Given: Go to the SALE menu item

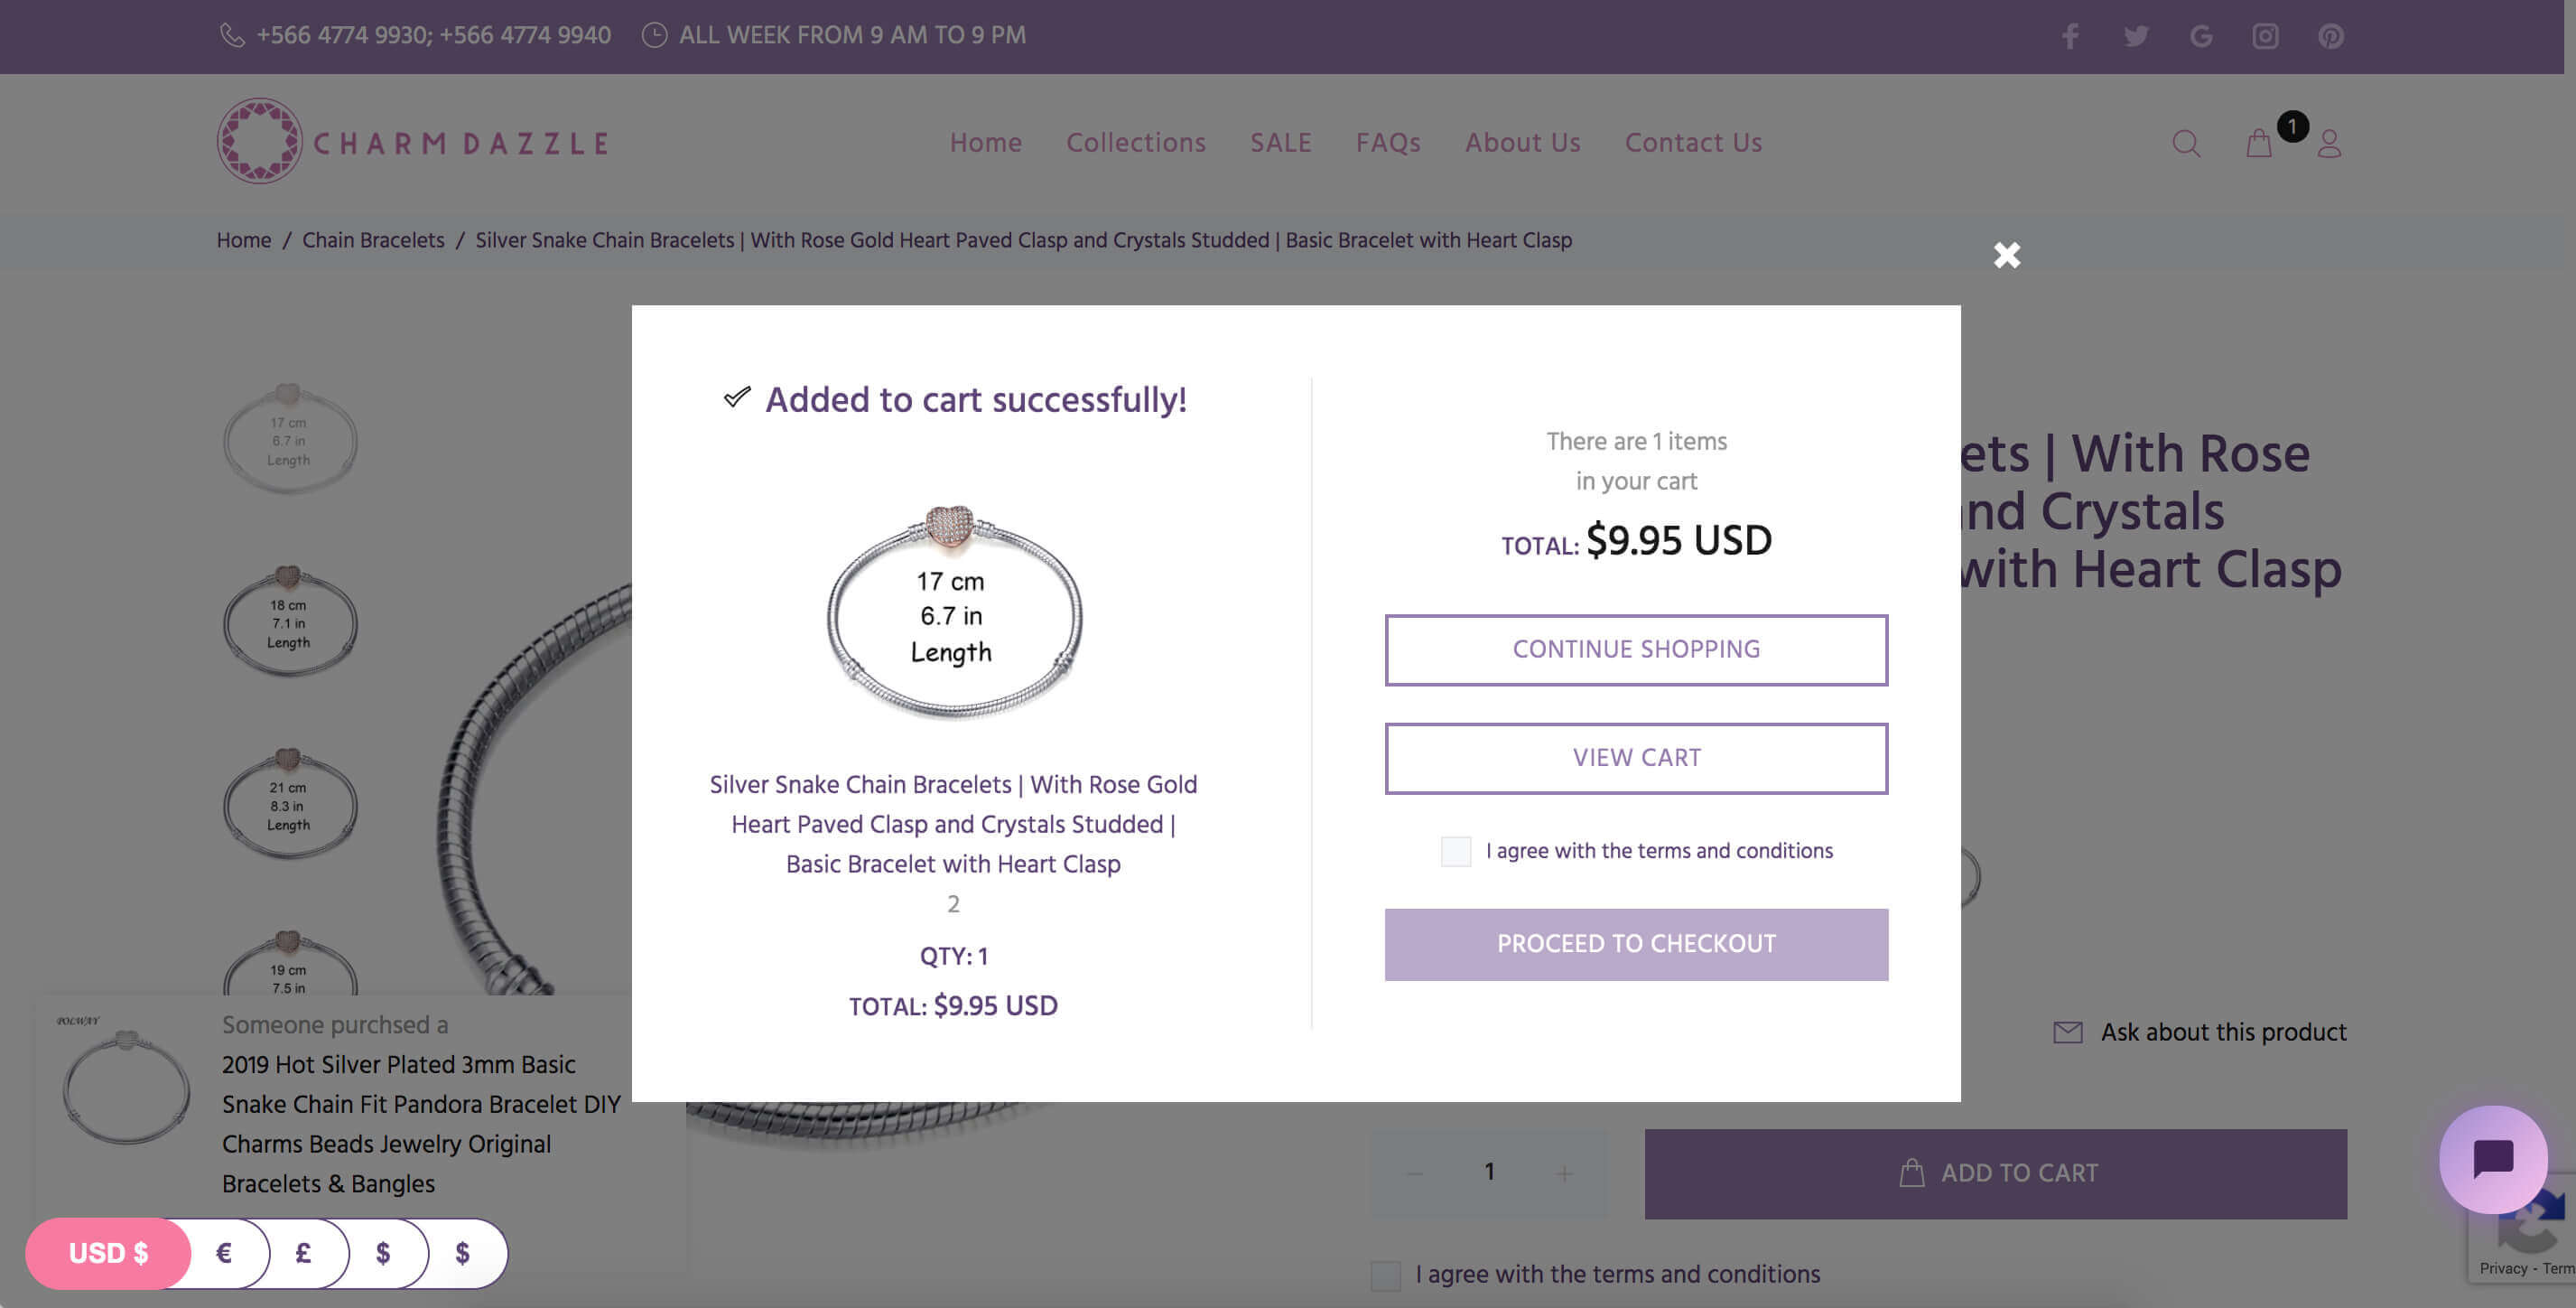Looking at the screenshot, I should coord(1280,143).
